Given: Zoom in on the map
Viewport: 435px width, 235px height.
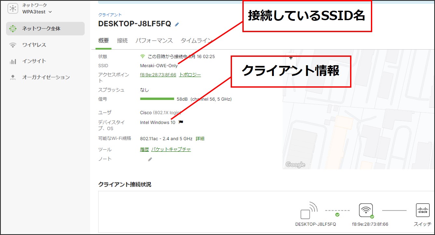Looking at the screenshot, I should (x=291, y=58).
